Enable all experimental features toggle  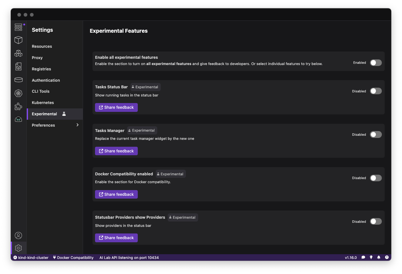376,63
